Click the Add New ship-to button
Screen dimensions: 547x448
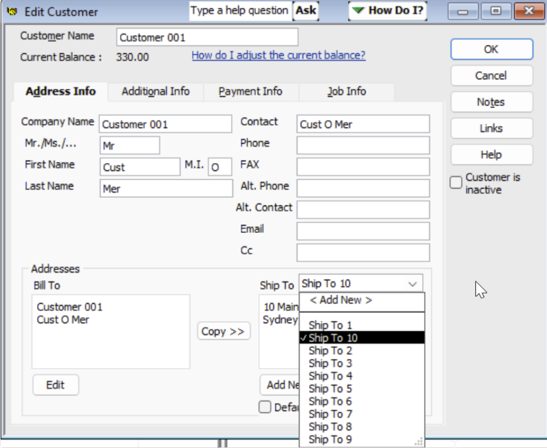pos(280,385)
